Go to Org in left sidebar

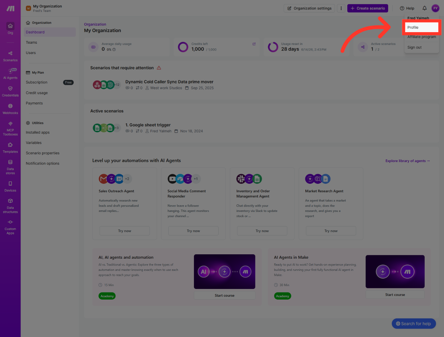[x=10, y=28]
